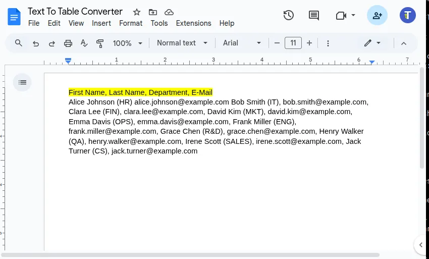Run spelling and grammar check
Screen dimensions: 429x259
point(84,43)
